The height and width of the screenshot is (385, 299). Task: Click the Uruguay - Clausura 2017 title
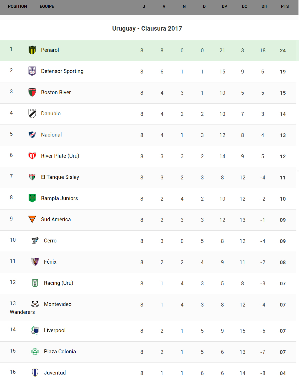(x=147, y=29)
